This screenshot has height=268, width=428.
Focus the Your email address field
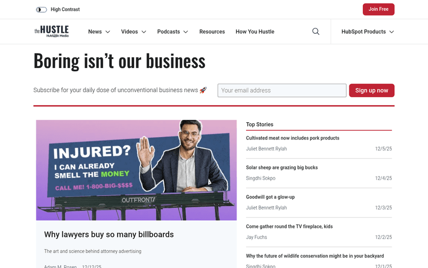pyautogui.click(x=282, y=91)
